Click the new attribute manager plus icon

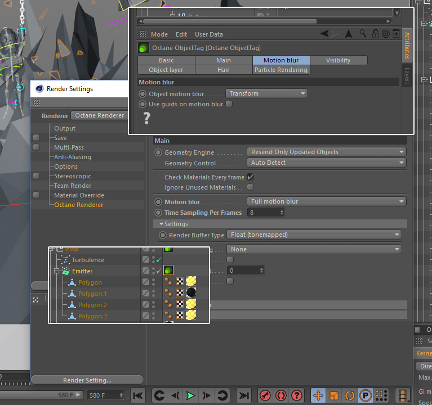(396, 34)
